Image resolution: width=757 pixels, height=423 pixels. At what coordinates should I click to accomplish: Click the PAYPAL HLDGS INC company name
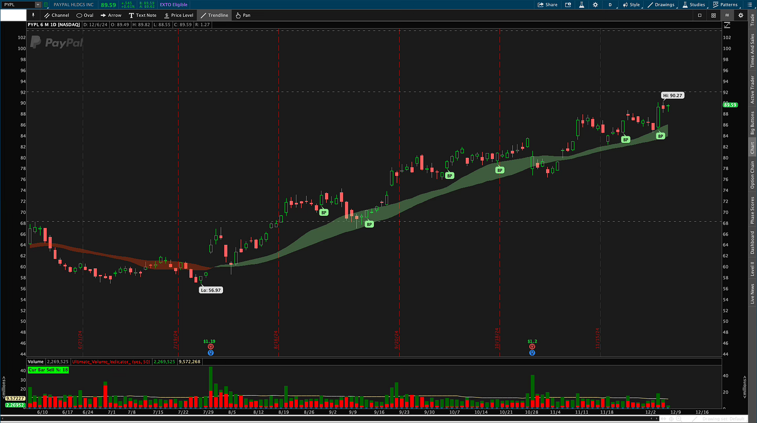72,5
